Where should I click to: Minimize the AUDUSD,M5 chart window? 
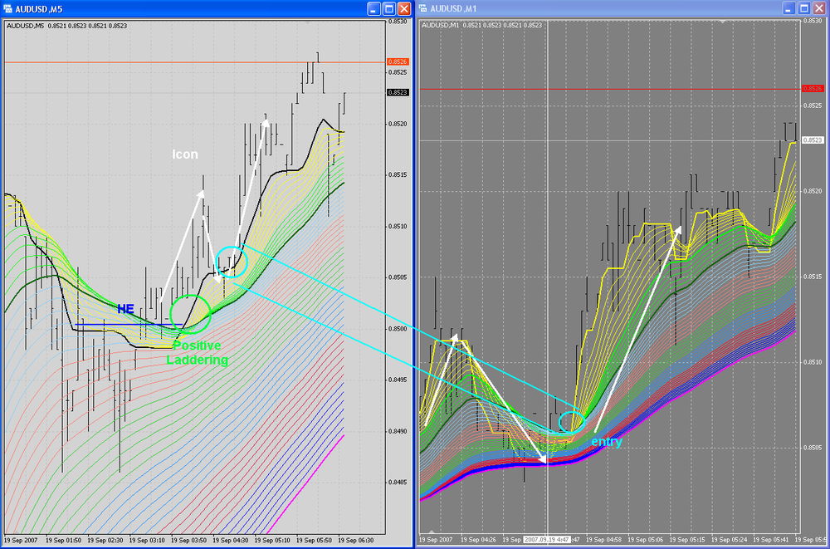pos(373,8)
